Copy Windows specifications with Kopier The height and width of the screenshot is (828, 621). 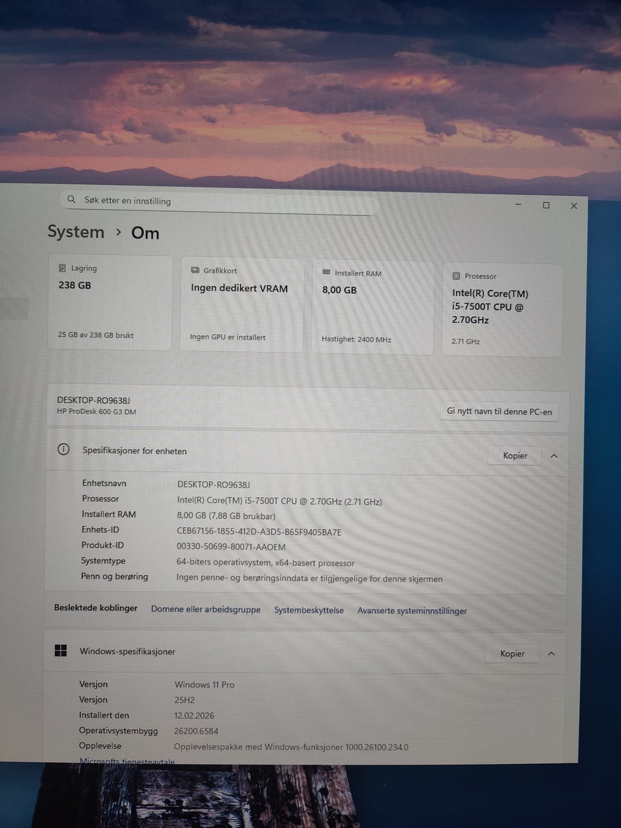[x=512, y=653]
